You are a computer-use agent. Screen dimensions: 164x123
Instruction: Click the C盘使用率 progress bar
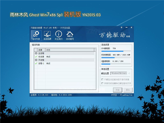116,64
